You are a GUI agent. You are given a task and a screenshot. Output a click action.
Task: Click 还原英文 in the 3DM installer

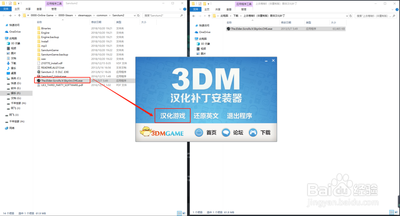click(206, 116)
